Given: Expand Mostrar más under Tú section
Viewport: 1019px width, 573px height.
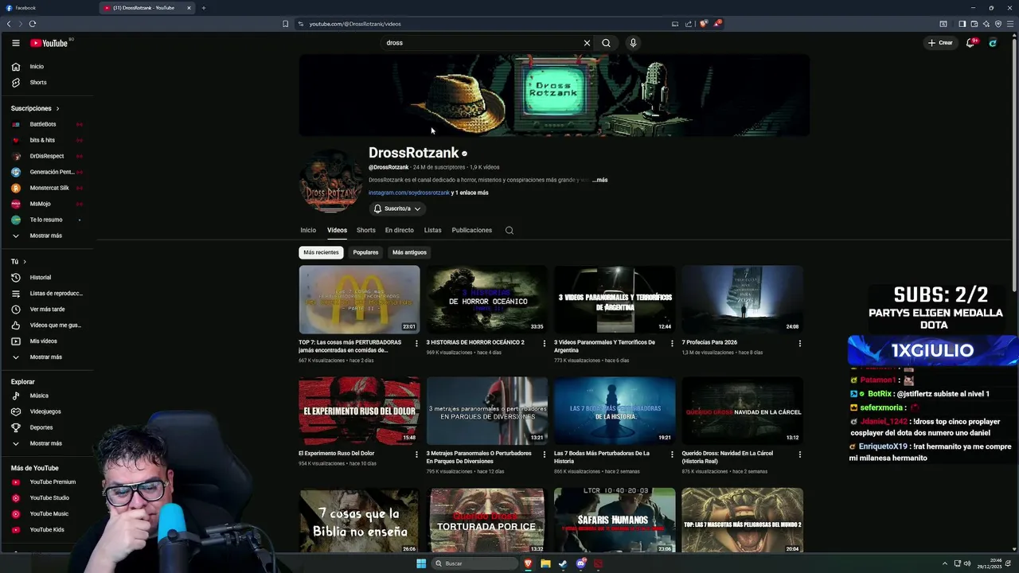Looking at the screenshot, I should (47, 357).
